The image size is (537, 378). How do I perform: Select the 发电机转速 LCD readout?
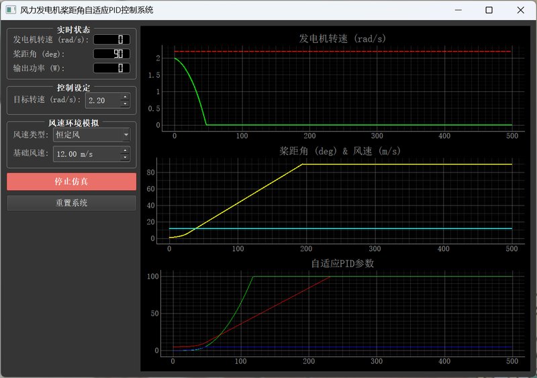coord(111,40)
